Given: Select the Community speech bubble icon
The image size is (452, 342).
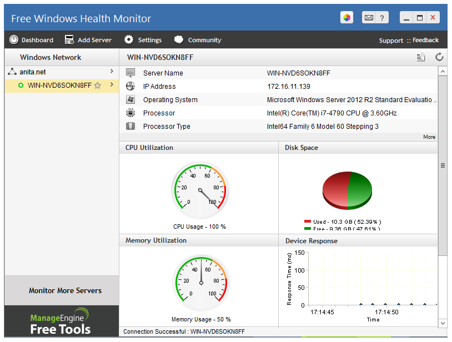Looking at the screenshot, I should (x=178, y=39).
